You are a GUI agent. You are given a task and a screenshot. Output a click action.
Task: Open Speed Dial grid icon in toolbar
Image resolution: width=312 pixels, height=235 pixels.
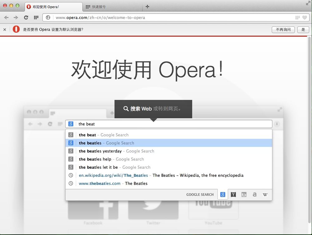click(x=36, y=17)
